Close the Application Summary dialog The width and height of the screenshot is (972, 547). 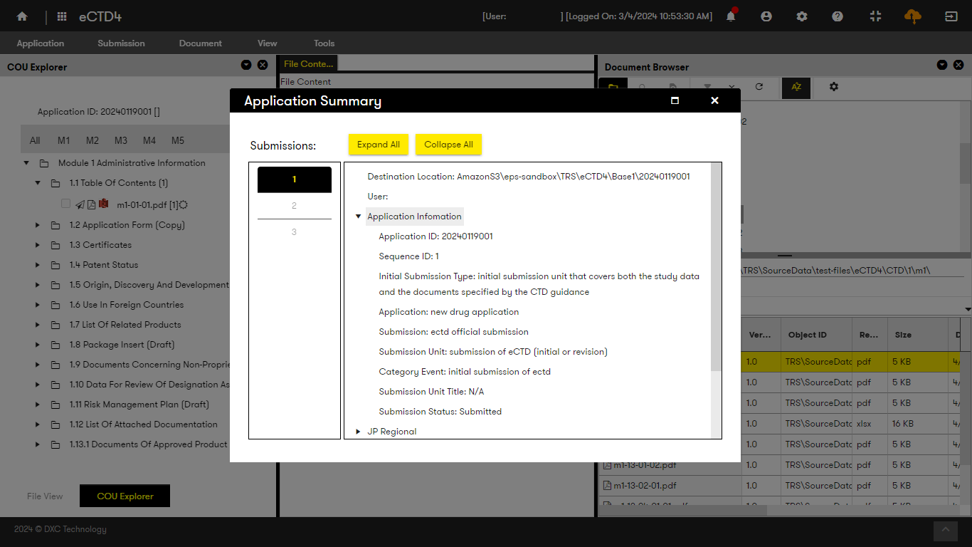point(714,100)
